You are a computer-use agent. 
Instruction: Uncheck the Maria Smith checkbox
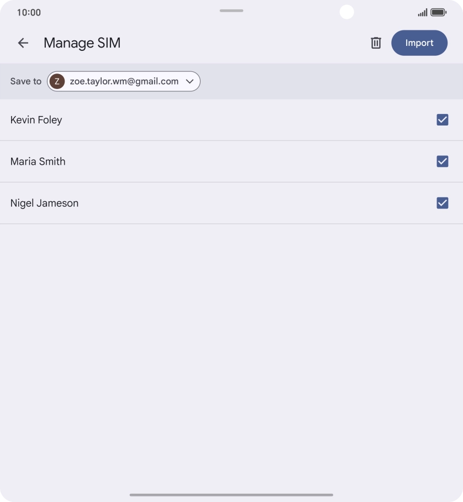pyautogui.click(x=442, y=161)
